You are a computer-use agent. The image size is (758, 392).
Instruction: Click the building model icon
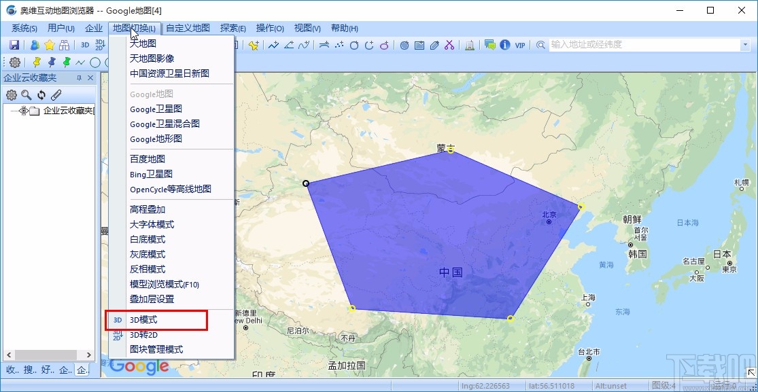coord(469,45)
